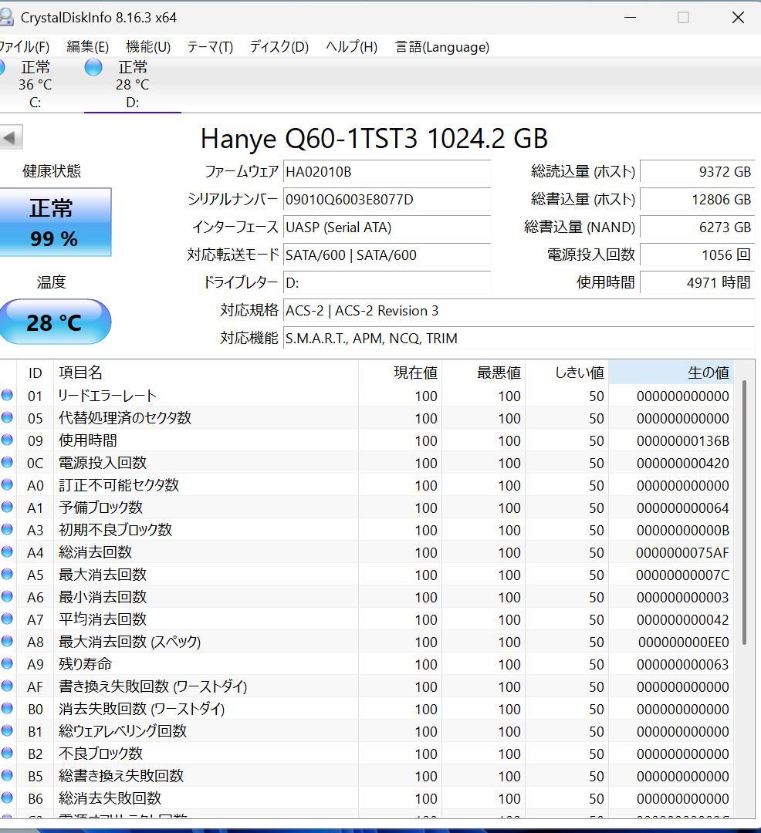Open the ファイル(F) menu

(25, 47)
